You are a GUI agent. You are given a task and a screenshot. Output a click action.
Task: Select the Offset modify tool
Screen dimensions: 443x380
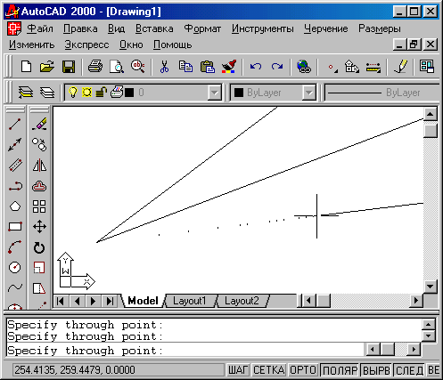(39, 186)
